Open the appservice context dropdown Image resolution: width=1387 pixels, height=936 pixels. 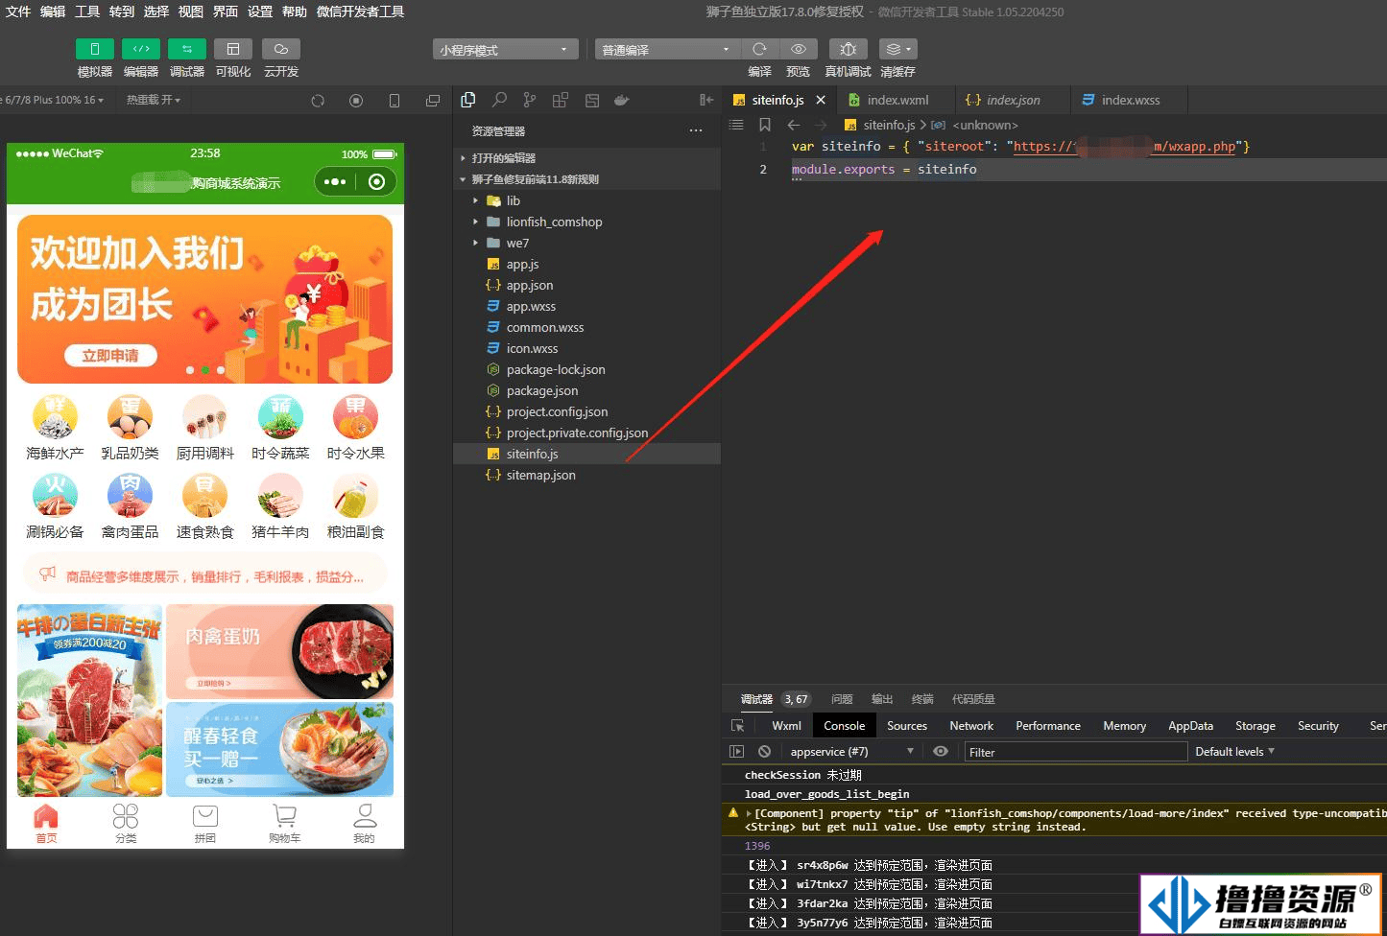click(851, 752)
